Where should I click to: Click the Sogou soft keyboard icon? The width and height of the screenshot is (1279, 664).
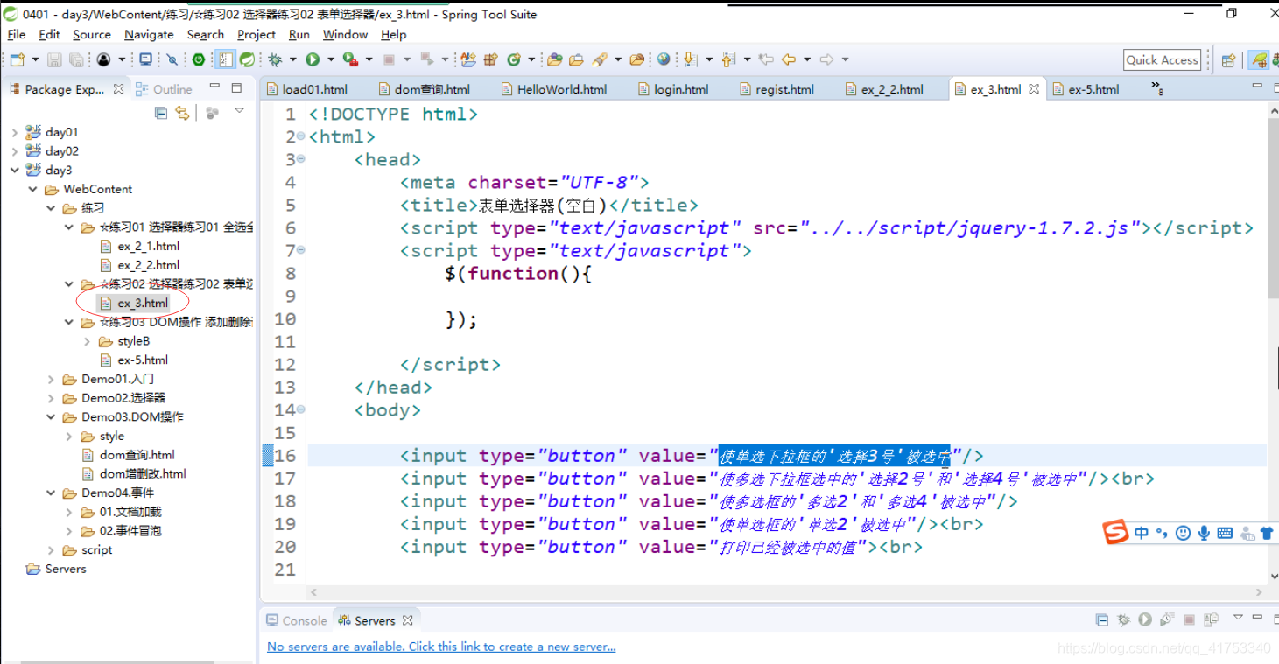[1225, 533]
